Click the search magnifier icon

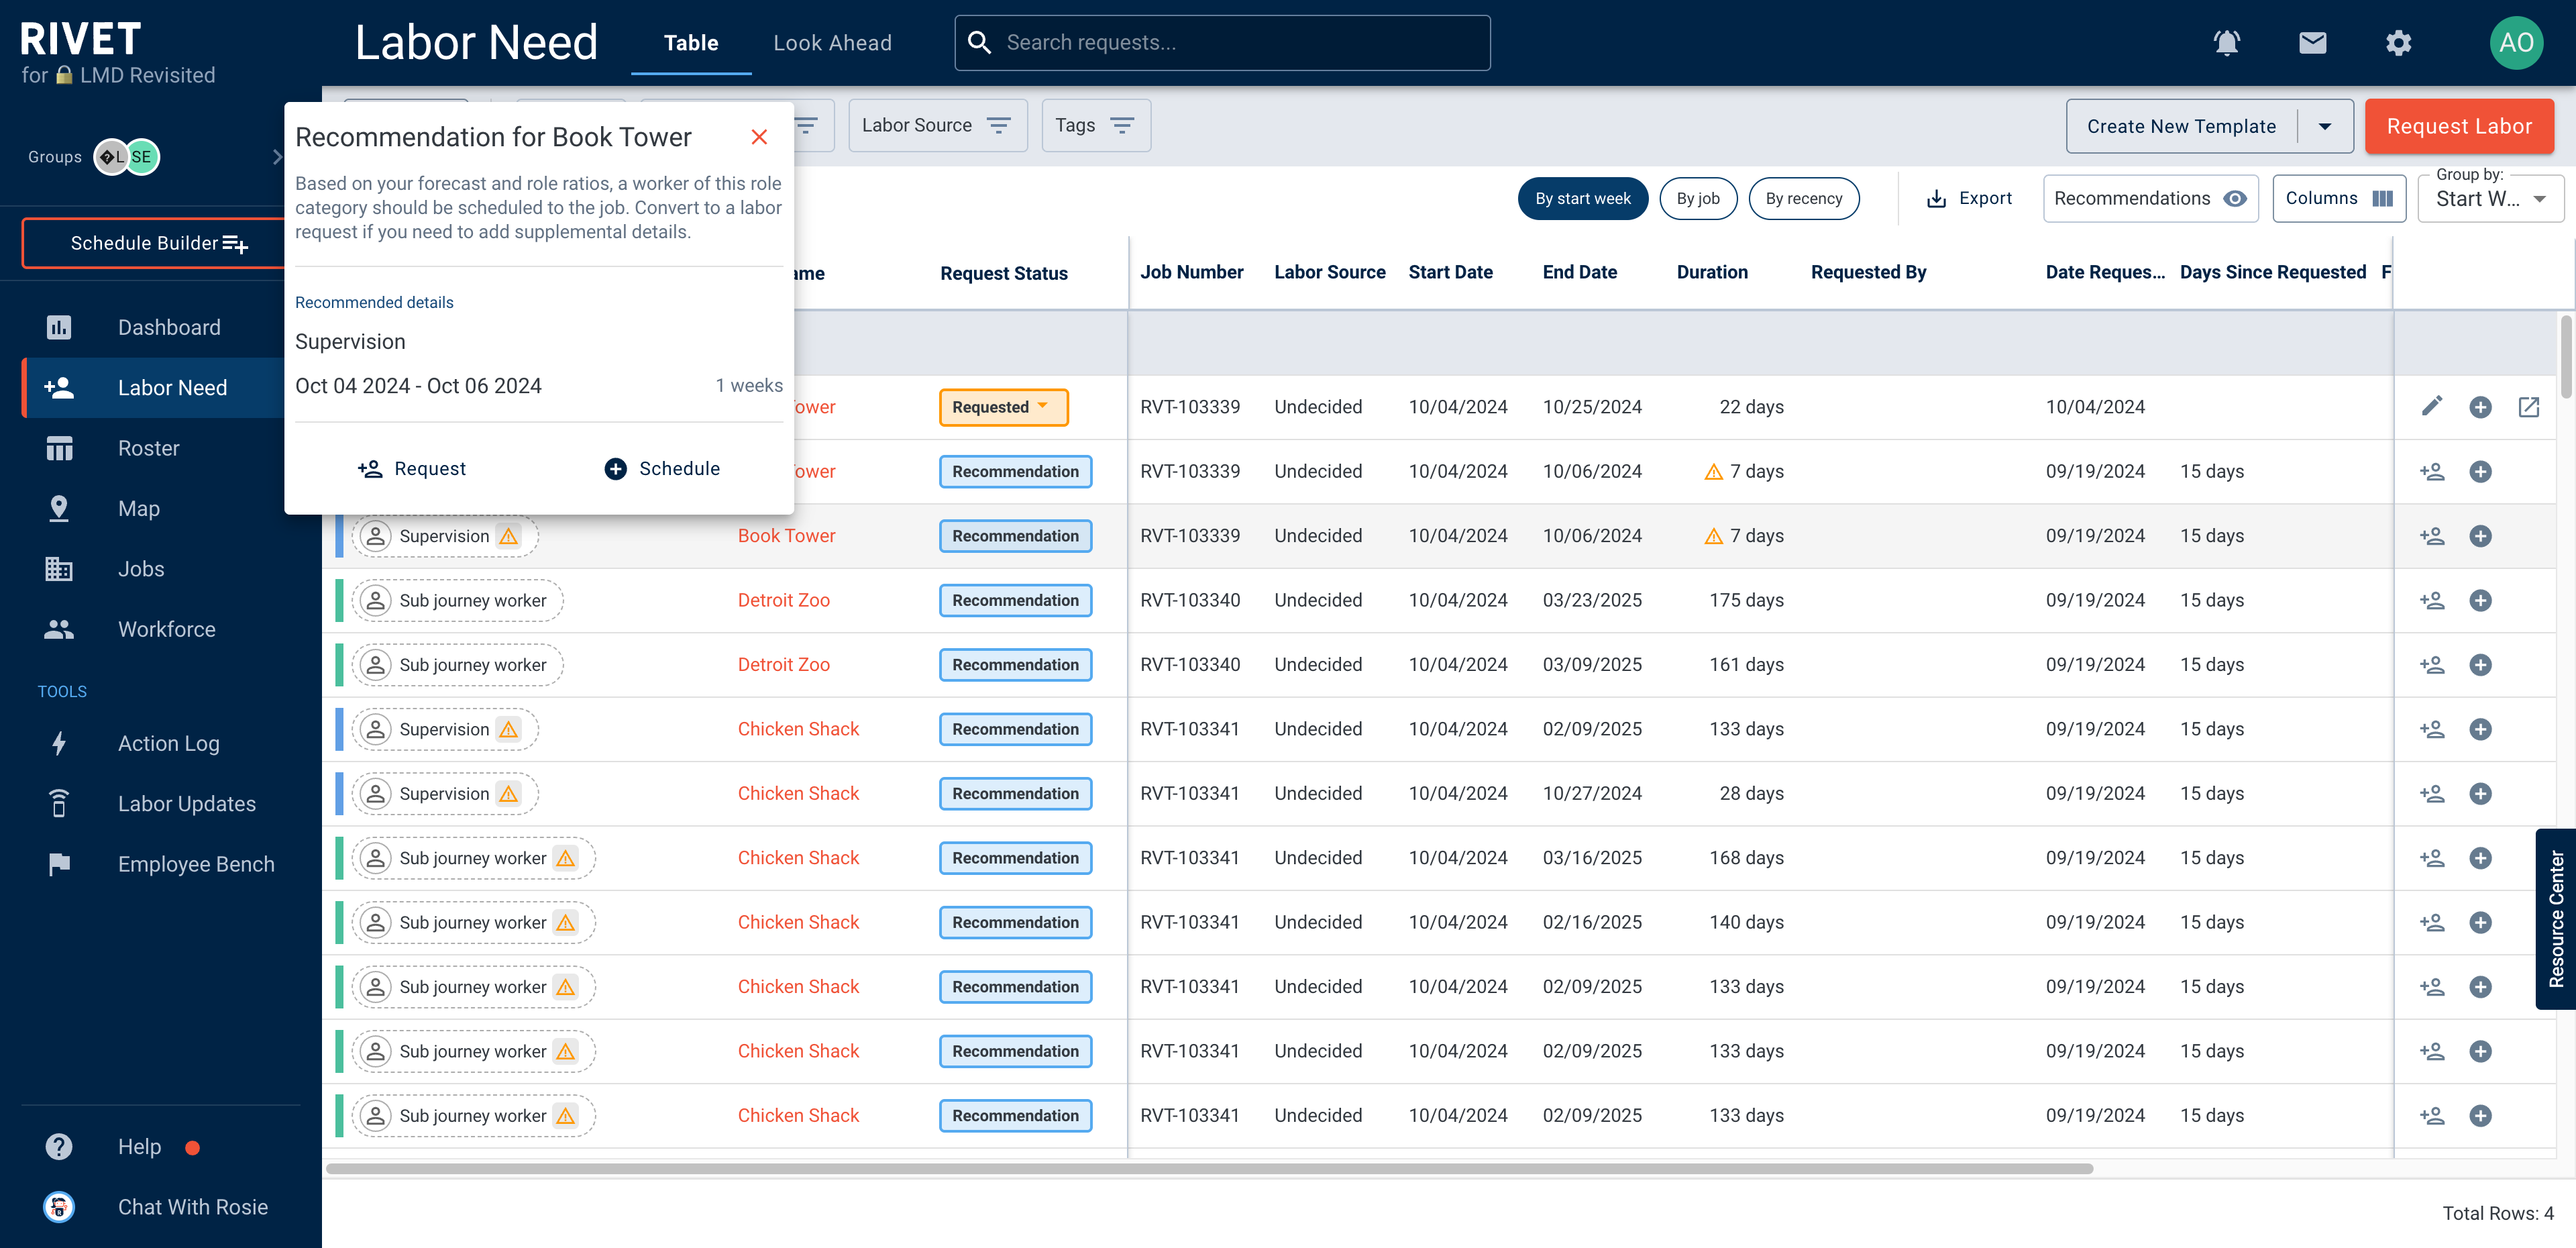point(980,43)
